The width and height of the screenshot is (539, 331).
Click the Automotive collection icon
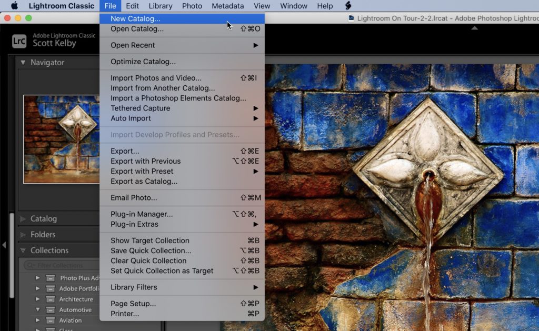(51, 309)
